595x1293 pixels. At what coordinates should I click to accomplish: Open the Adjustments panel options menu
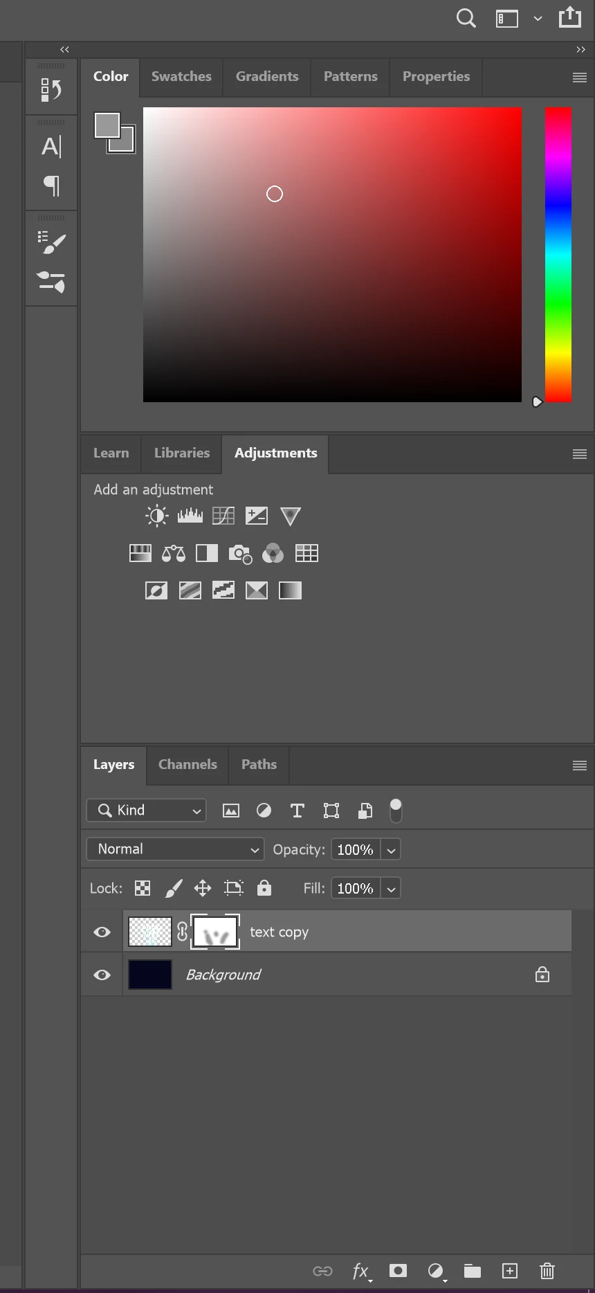click(x=580, y=454)
